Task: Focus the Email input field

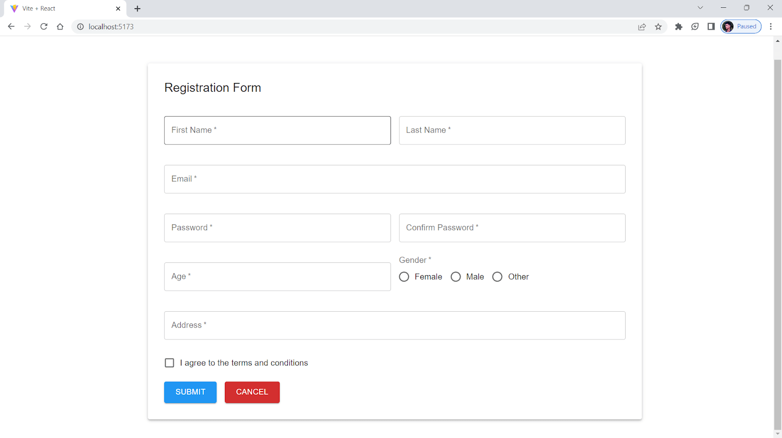Action: pyautogui.click(x=394, y=179)
